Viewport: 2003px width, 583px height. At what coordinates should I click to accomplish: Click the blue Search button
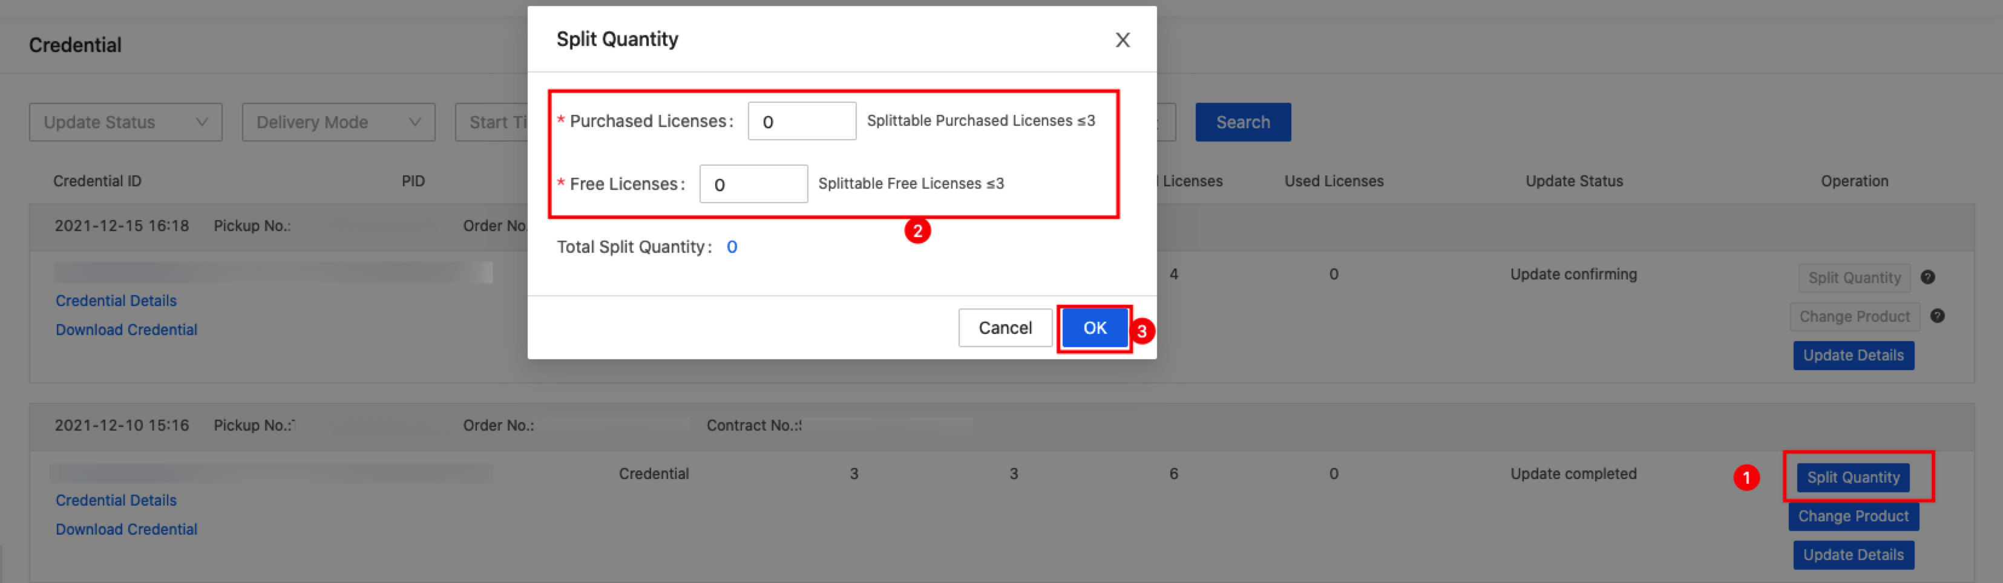pyautogui.click(x=1242, y=122)
